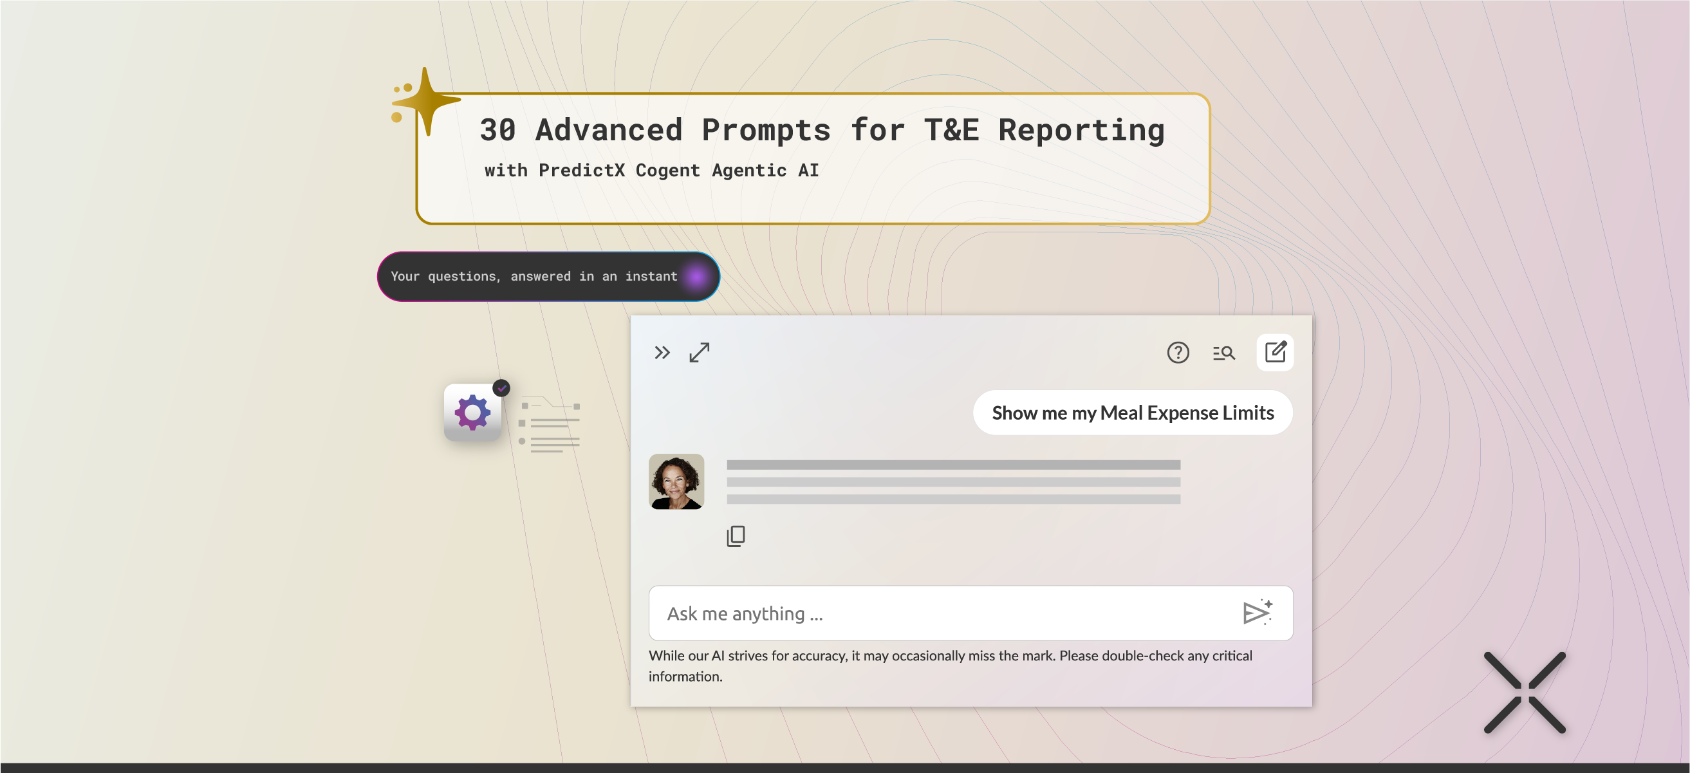The image size is (1690, 773).
Task: Click the Ask me anything input field
Action: pyautogui.click(x=945, y=613)
